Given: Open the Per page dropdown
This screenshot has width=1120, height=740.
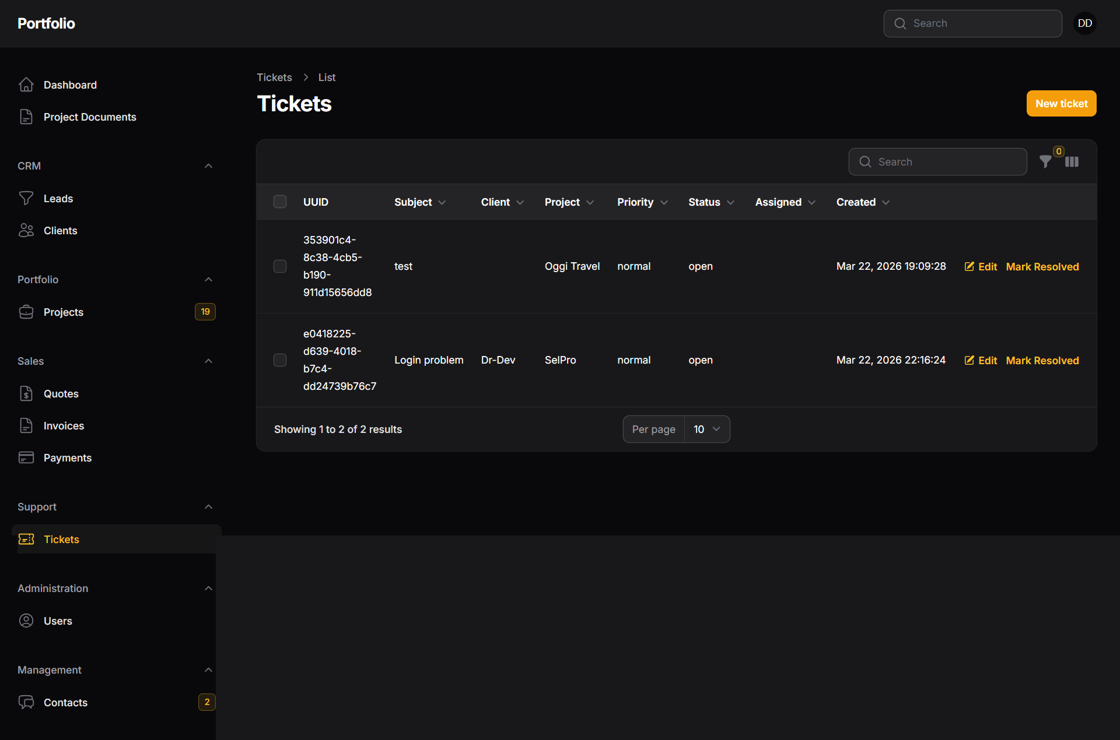Looking at the screenshot, I should click(706, 429).
